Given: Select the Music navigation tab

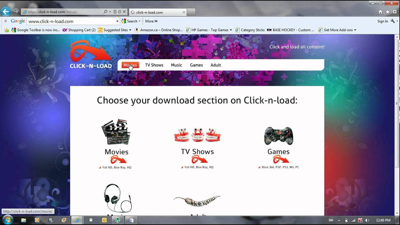Looking at the screenshot, I should [176, 65].
